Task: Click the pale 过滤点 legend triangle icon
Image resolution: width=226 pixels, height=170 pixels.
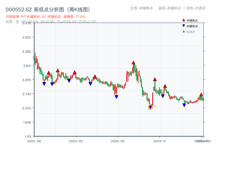Action: [x=184, y=32]
